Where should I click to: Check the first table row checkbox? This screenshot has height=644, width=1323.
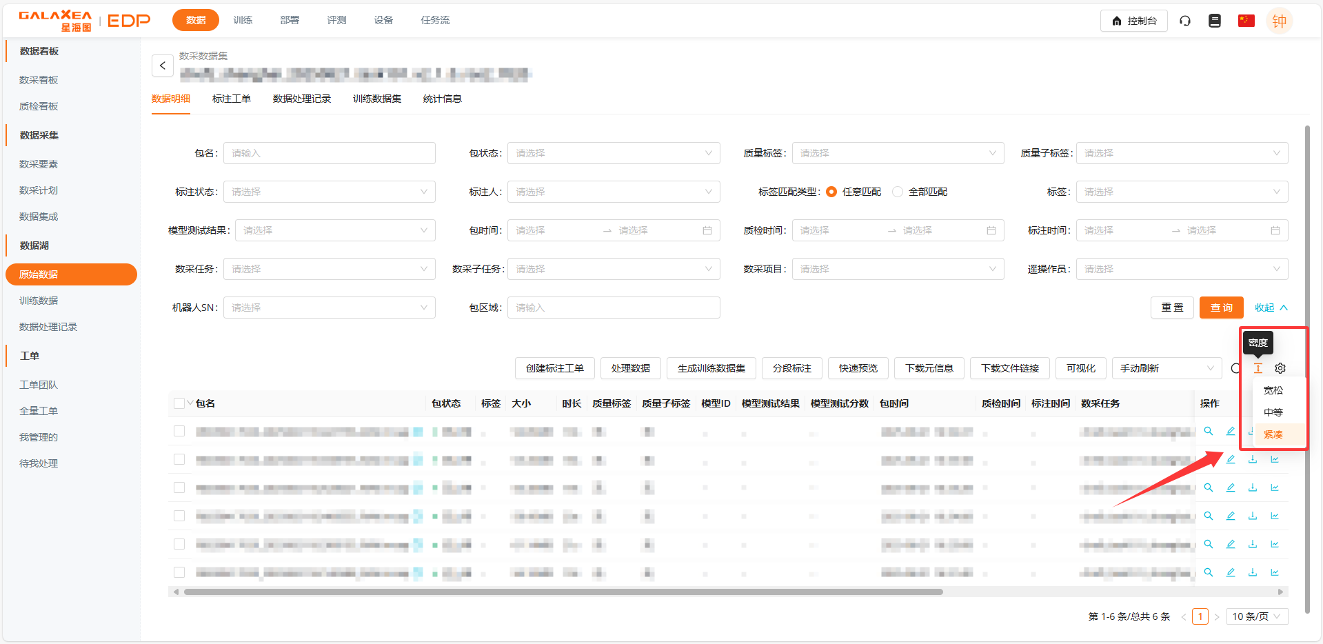179,432
